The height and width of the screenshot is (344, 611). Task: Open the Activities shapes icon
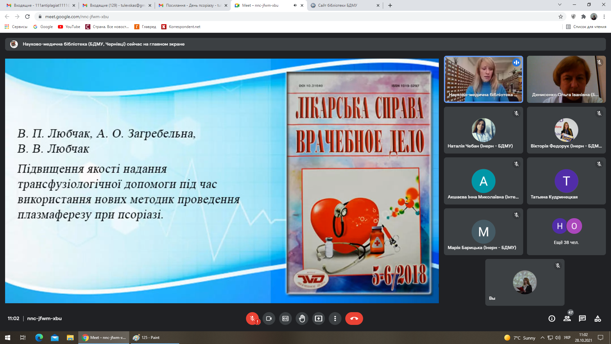(x=598, y=318)
